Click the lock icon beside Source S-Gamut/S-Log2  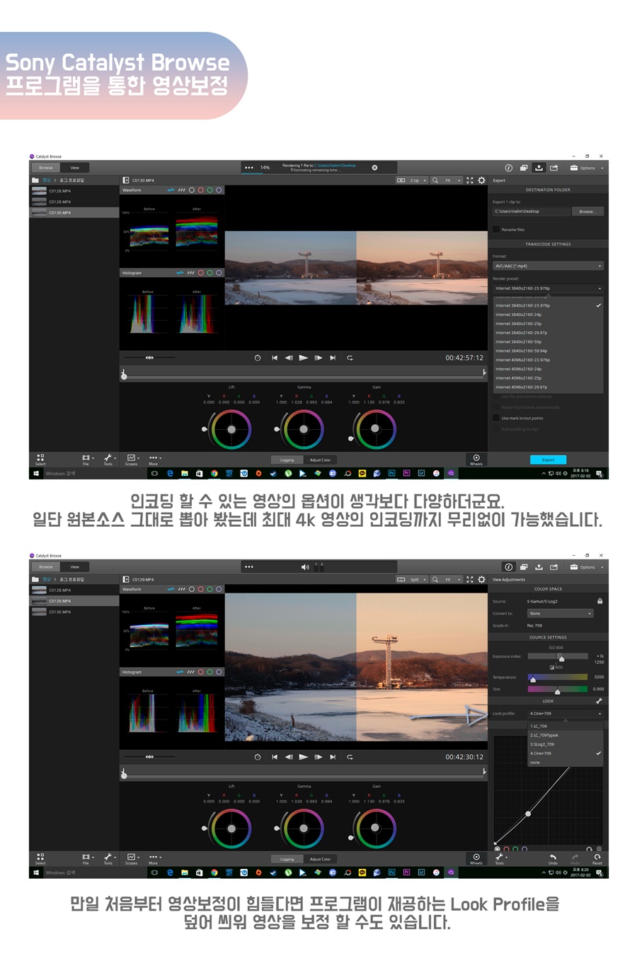(x=599, y=601)
